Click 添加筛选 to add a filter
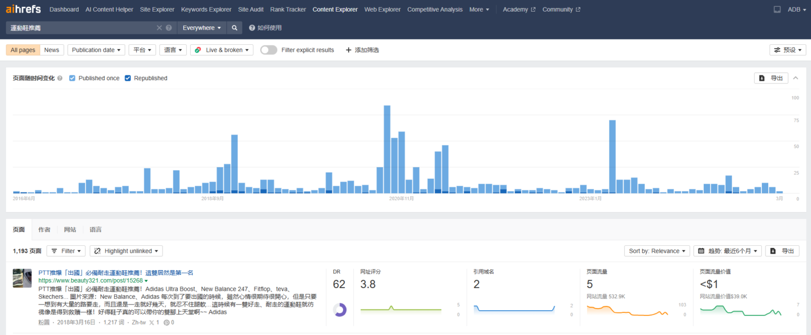The image size is (811, 335). [362, 50]
